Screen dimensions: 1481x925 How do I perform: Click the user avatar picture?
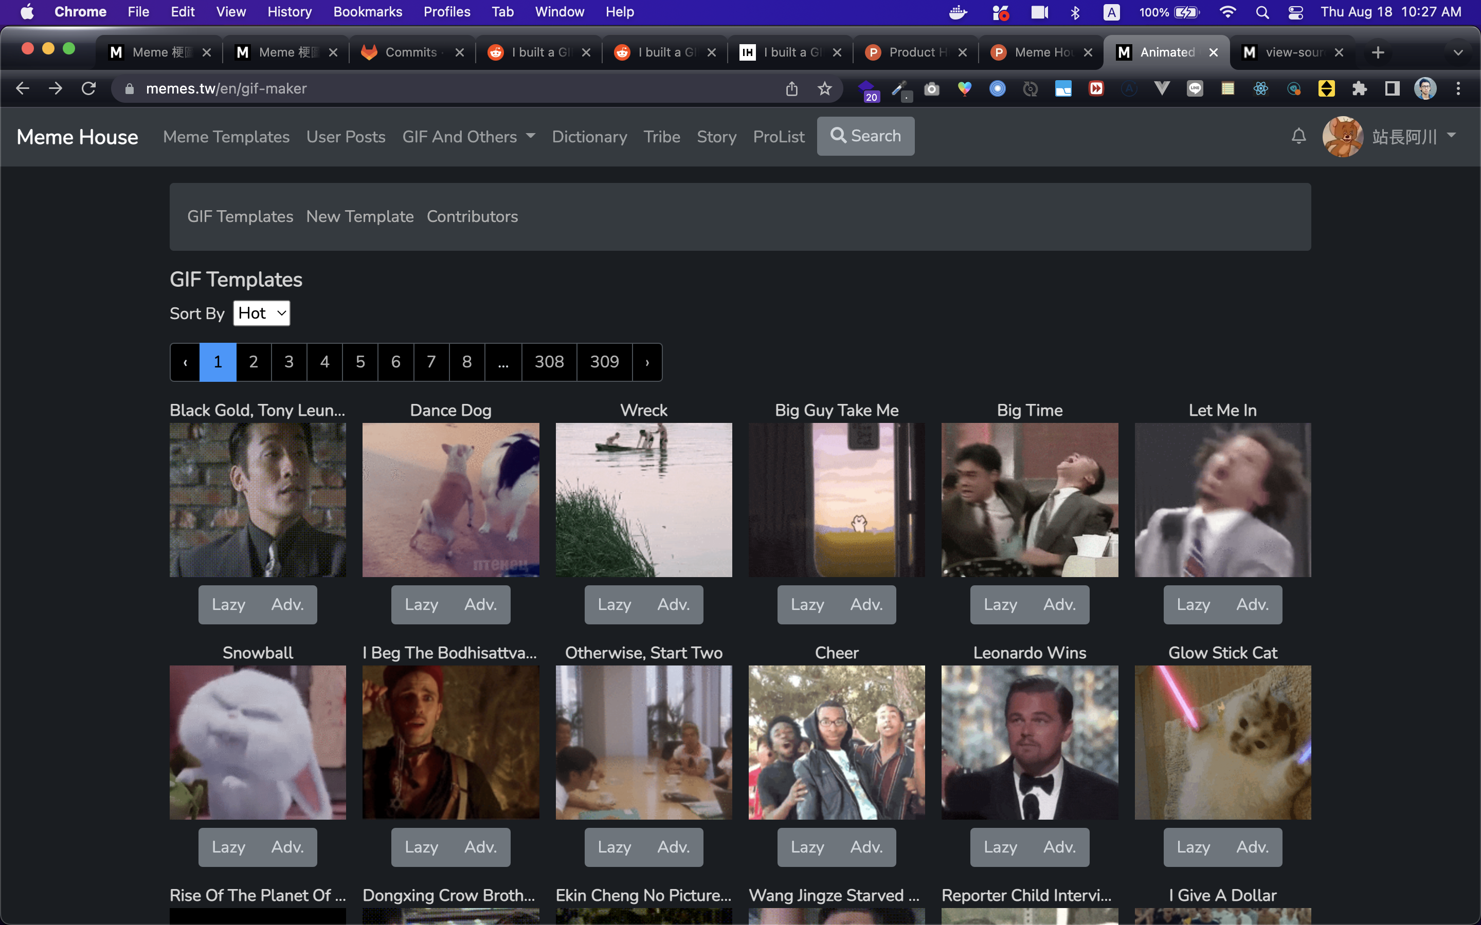click(1343, 136)
